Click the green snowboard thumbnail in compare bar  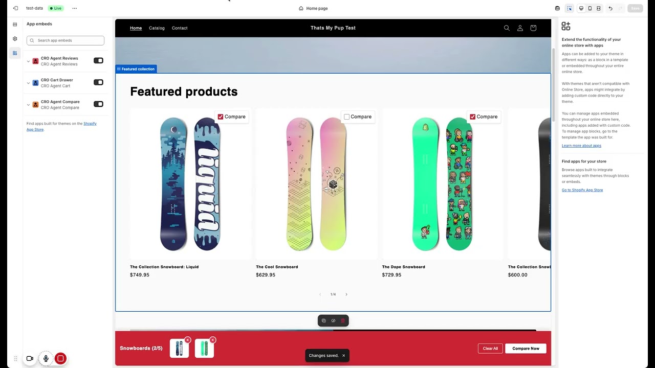click(204, 349)
